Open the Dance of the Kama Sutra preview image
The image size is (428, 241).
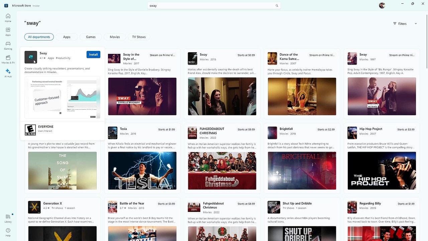click(x=302, y=96)
